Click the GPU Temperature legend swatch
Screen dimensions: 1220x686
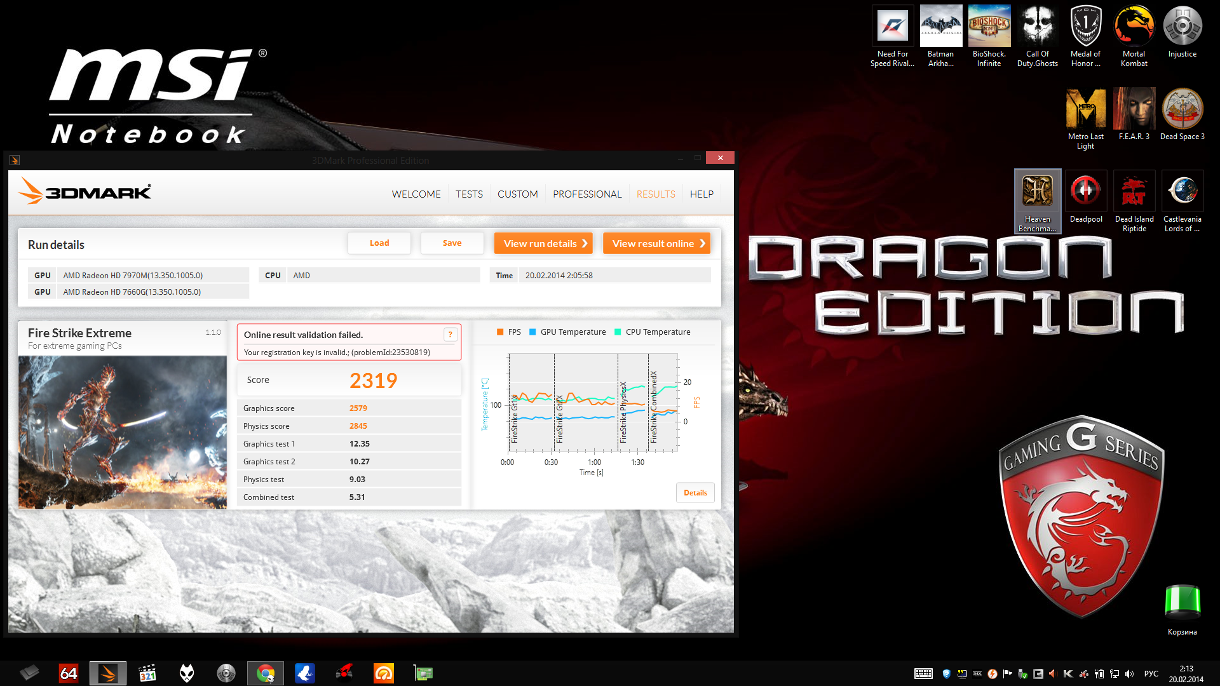point(532,332)
